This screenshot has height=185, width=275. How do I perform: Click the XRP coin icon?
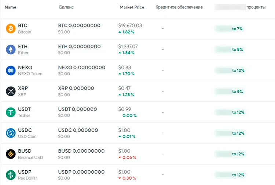pyautogui.click(x=11, y=91)
